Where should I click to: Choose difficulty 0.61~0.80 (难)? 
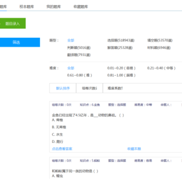(79, 75)
